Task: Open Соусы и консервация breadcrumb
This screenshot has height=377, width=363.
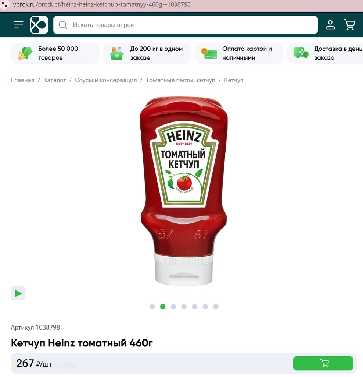Action: pyautogui.click(x=106, y=80)
